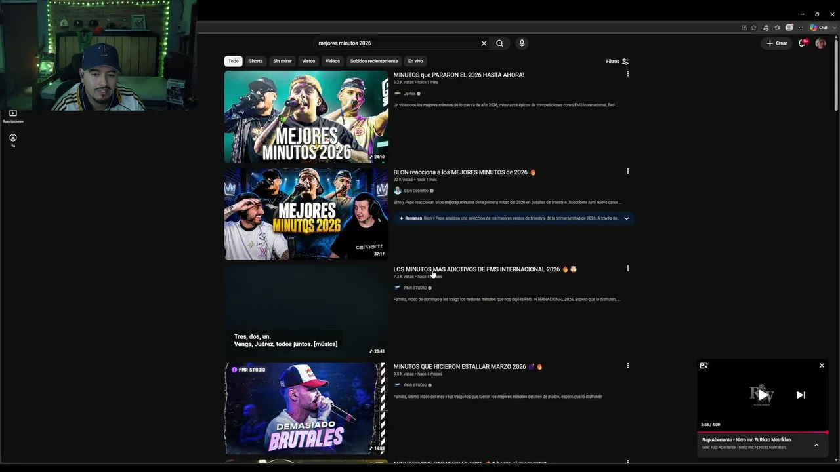Open the browser favorites list icon
Viewport: 840px width, 472px height.
coord(777,28)
